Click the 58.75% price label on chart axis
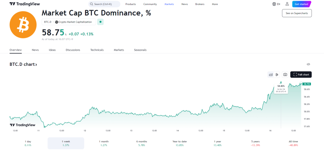Image resolution: width=324 pixels, height=161 pixels. click(306, 84)
